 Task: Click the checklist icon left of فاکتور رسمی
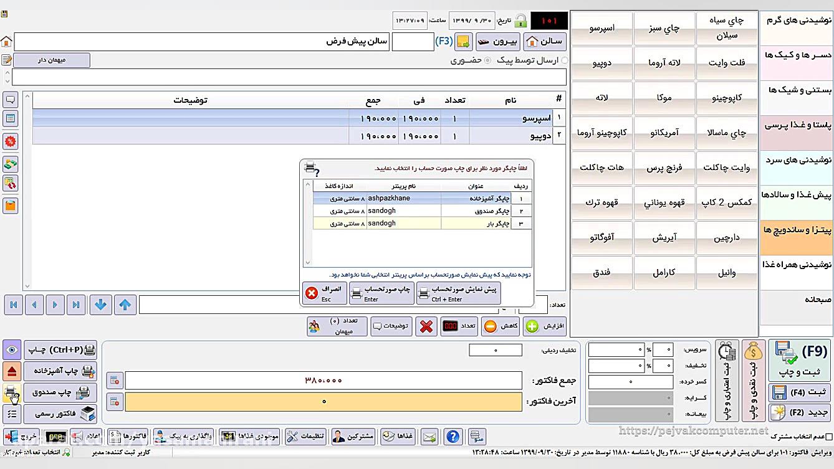tap(12, 413)
